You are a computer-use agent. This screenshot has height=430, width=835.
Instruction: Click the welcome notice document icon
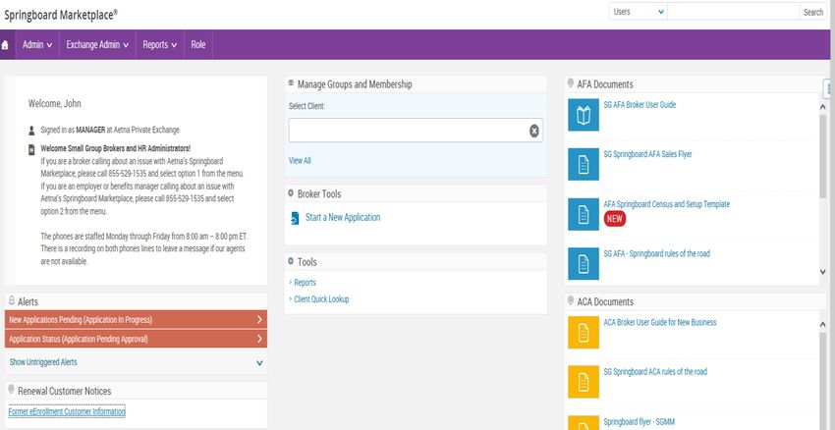click(32, 149)
